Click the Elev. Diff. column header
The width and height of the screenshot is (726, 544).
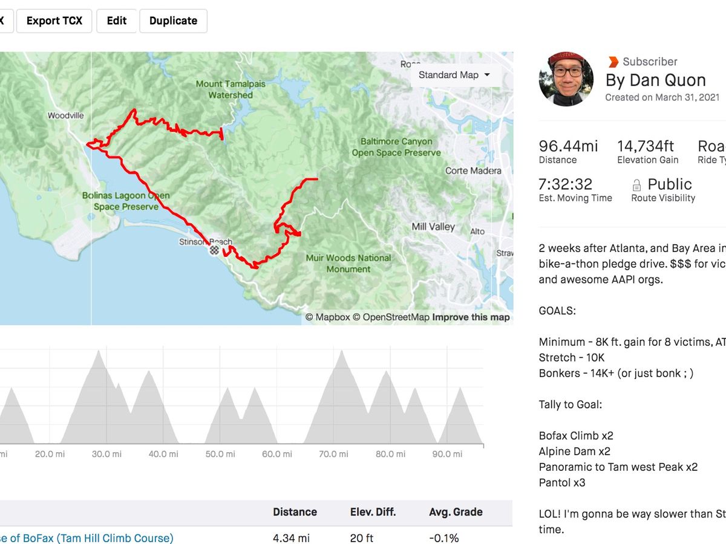point(373,512)
